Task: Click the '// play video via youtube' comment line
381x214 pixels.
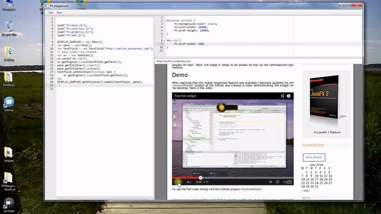Action: (x=77, y=52)
